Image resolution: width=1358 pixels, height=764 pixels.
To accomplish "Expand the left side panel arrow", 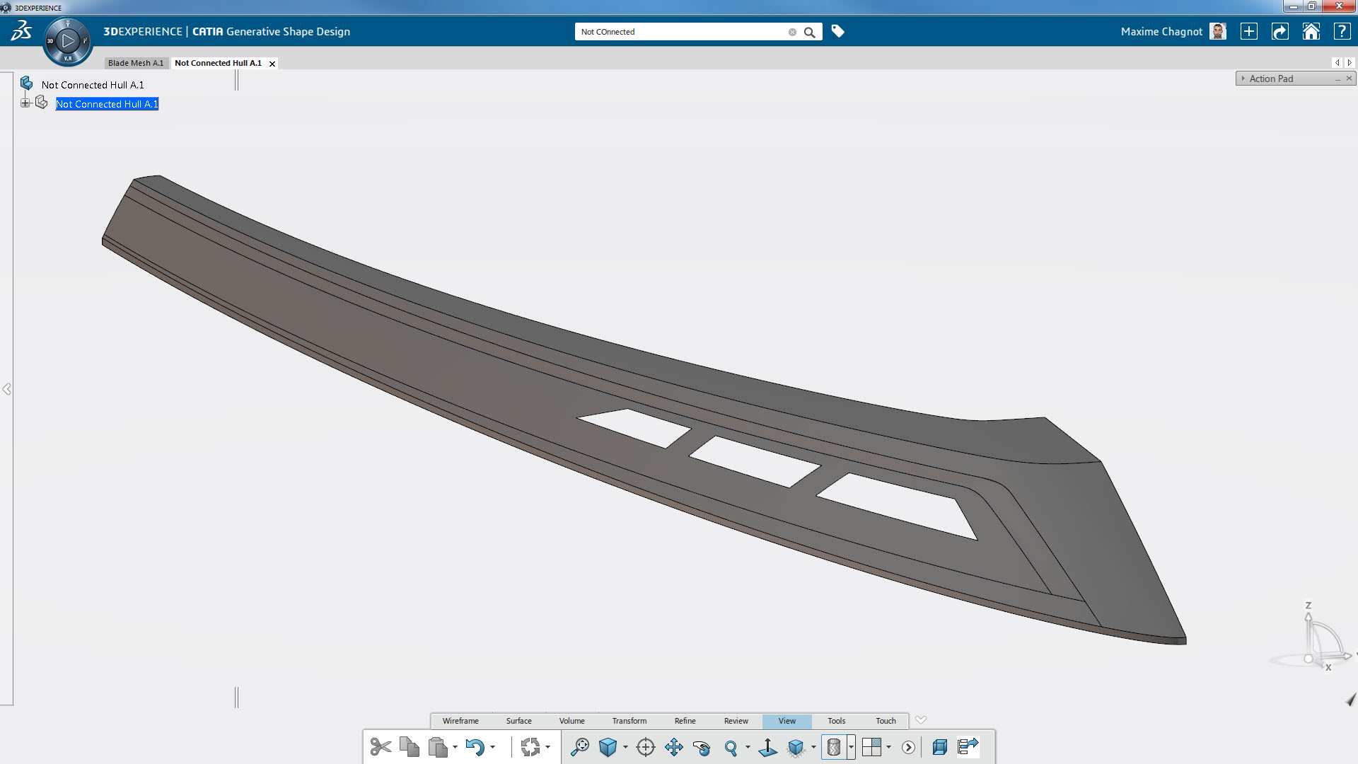I will tap(6, 389).
